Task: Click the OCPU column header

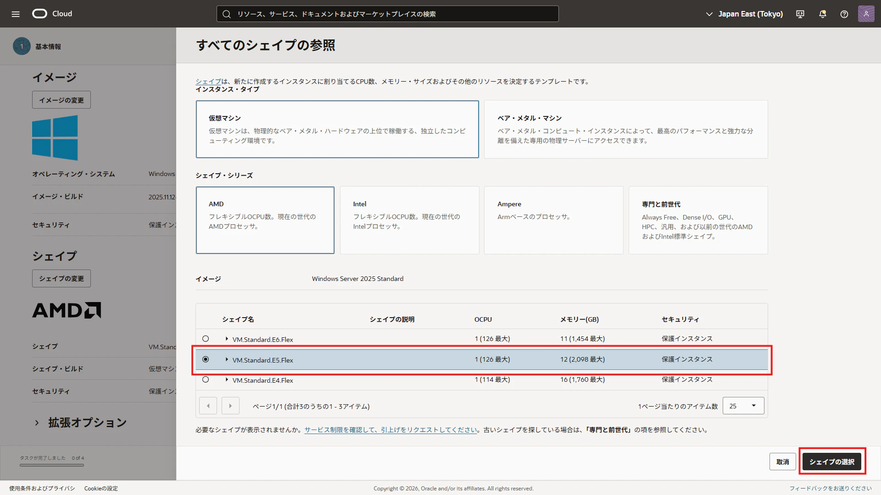Action: pos(483,319)
